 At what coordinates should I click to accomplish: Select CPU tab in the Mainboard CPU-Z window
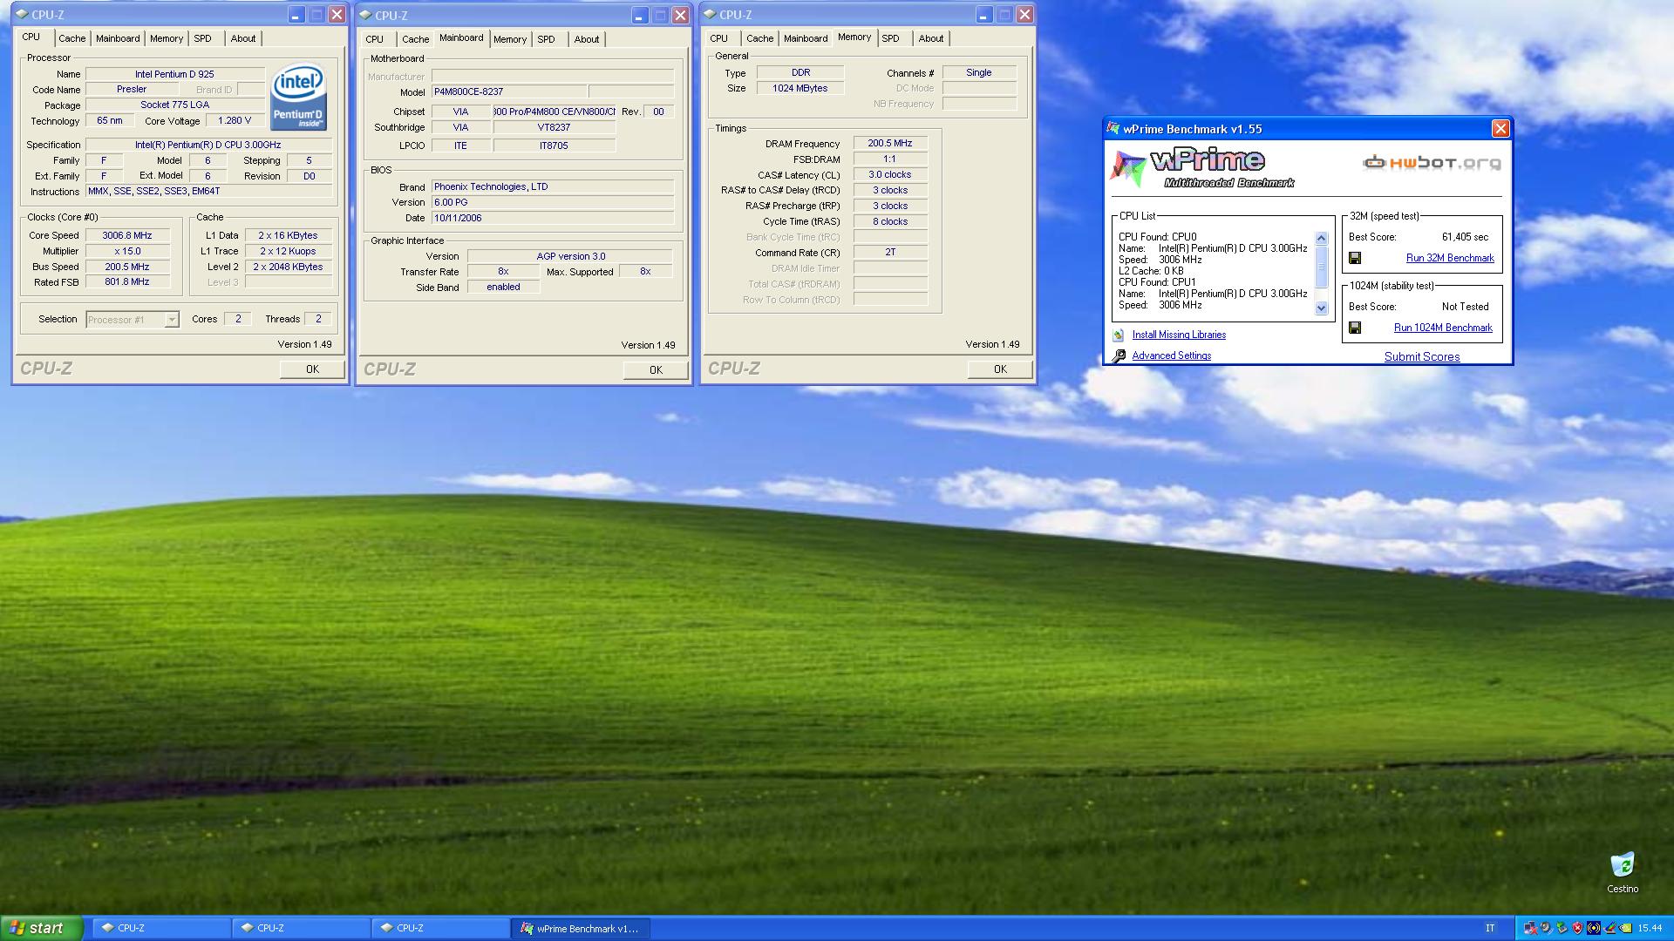pyautogui.click(x=375, y=39)
